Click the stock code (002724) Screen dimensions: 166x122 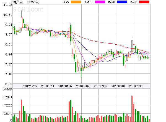[x=33, y=2]
